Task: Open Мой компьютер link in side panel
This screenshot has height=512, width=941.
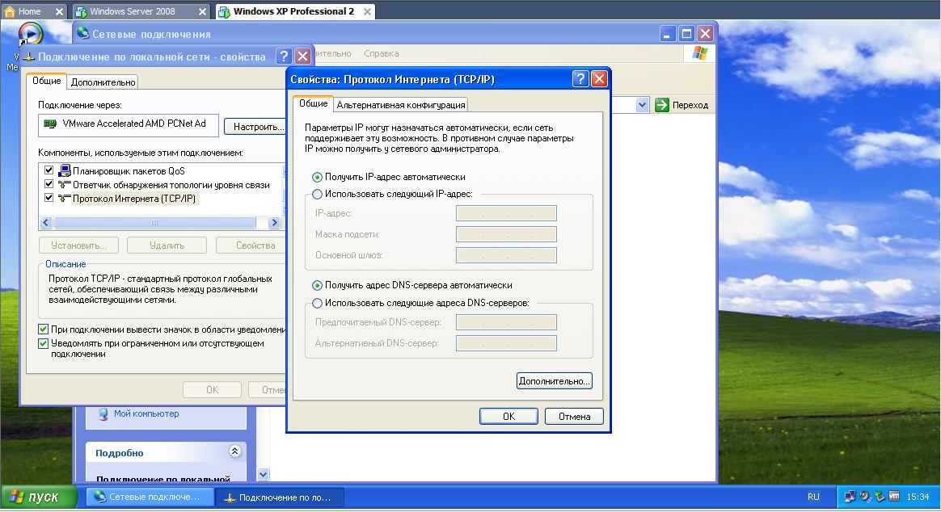Action: [x=146, y=413]
